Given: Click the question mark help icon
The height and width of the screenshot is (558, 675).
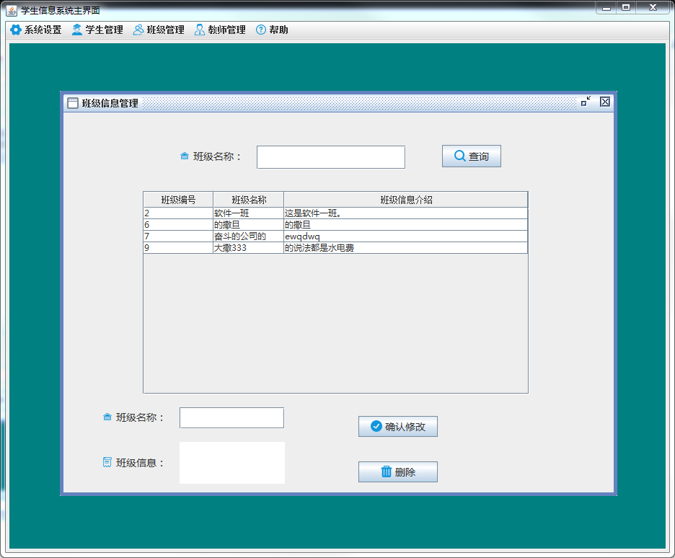Looking at the screenshot, I should click(261, 30).
